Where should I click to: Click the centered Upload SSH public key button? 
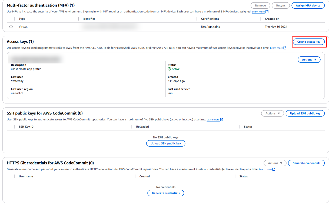[x=165, y=143]
